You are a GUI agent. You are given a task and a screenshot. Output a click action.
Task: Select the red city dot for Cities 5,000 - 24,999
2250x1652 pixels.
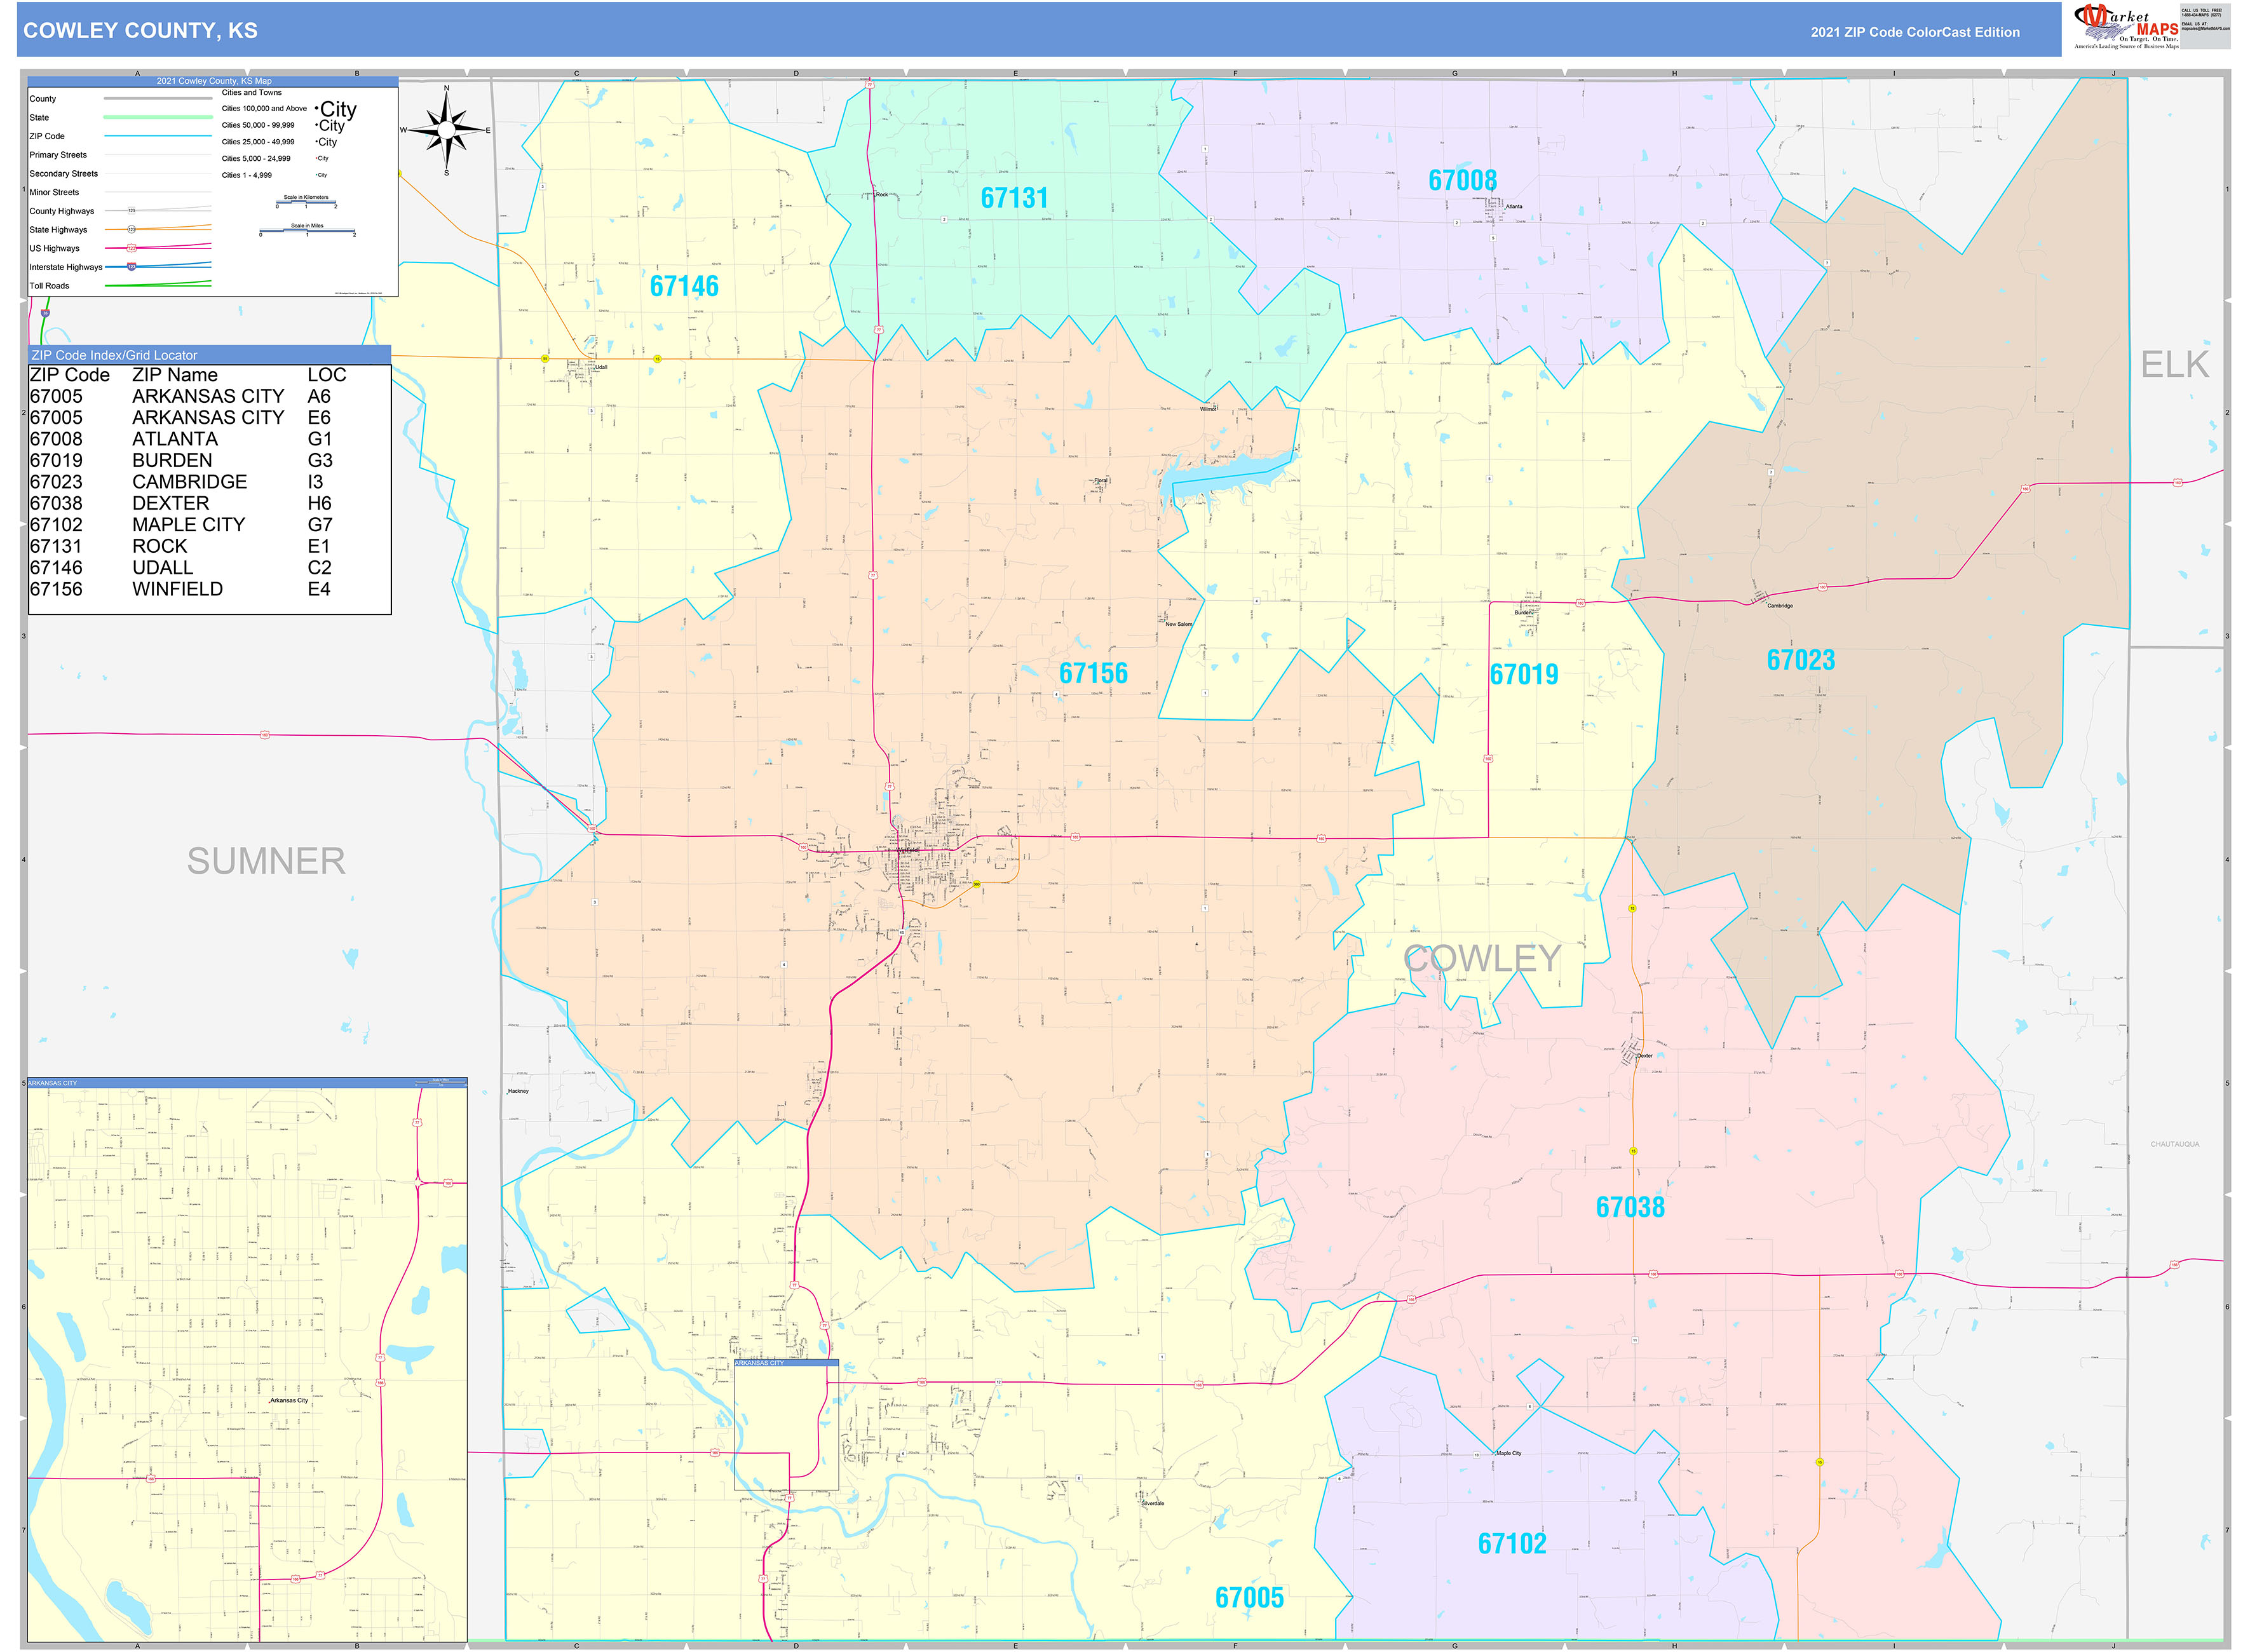click(317, 158)
